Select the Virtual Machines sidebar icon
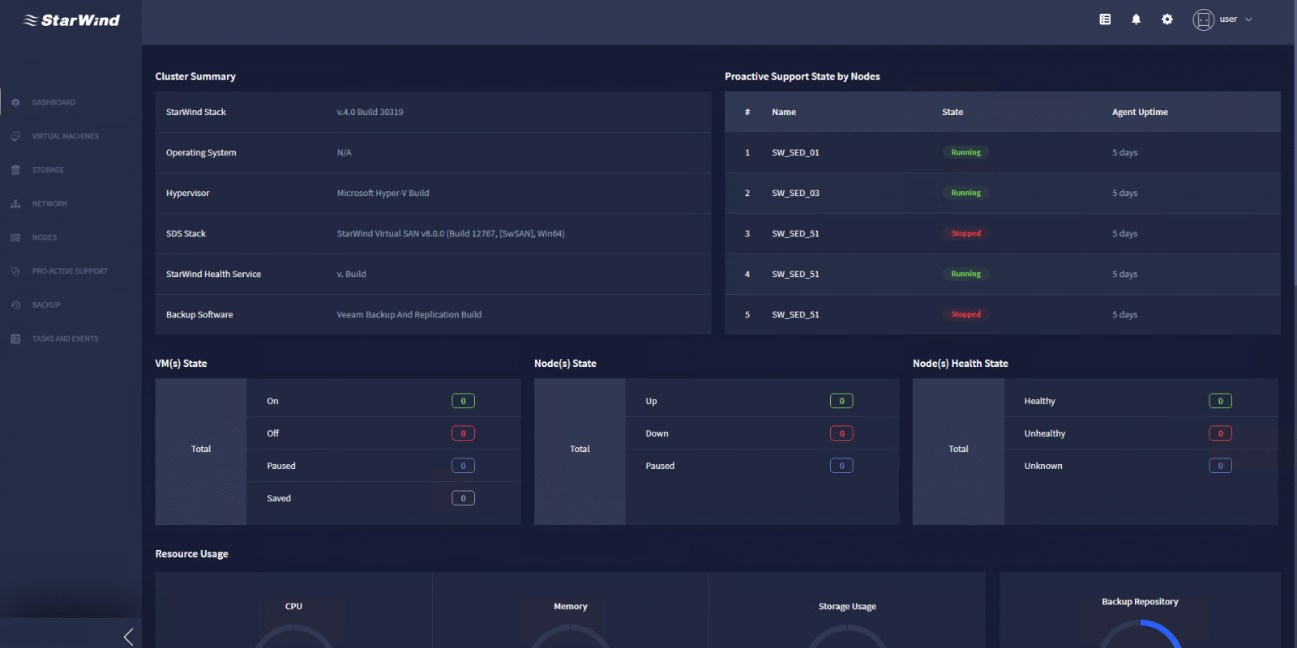The image size is (1297, 648). 15,136
